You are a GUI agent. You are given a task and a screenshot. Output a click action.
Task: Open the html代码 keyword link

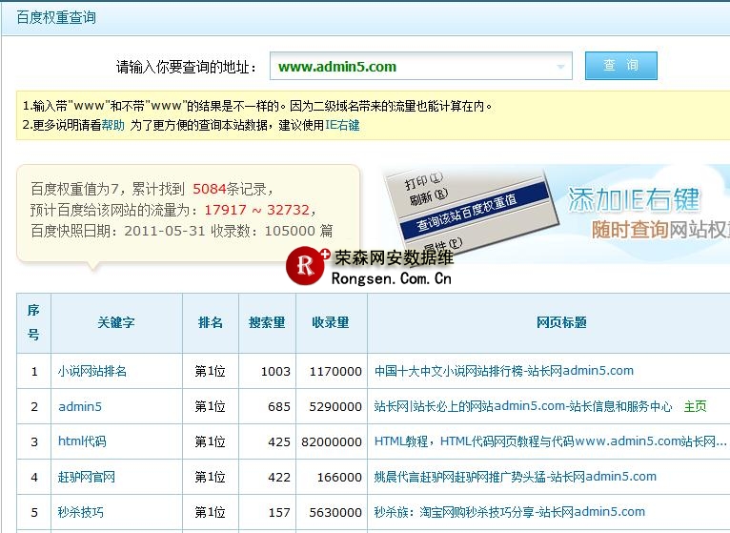pyautogui.click(x=82, y=441)
